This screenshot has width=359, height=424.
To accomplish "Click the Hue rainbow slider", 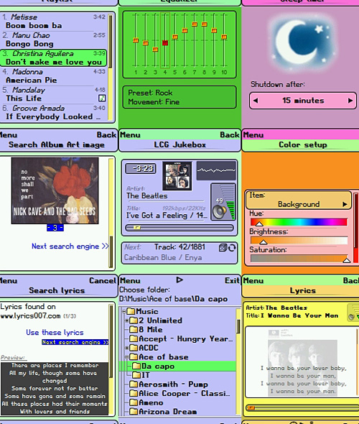I will (299, 222).
